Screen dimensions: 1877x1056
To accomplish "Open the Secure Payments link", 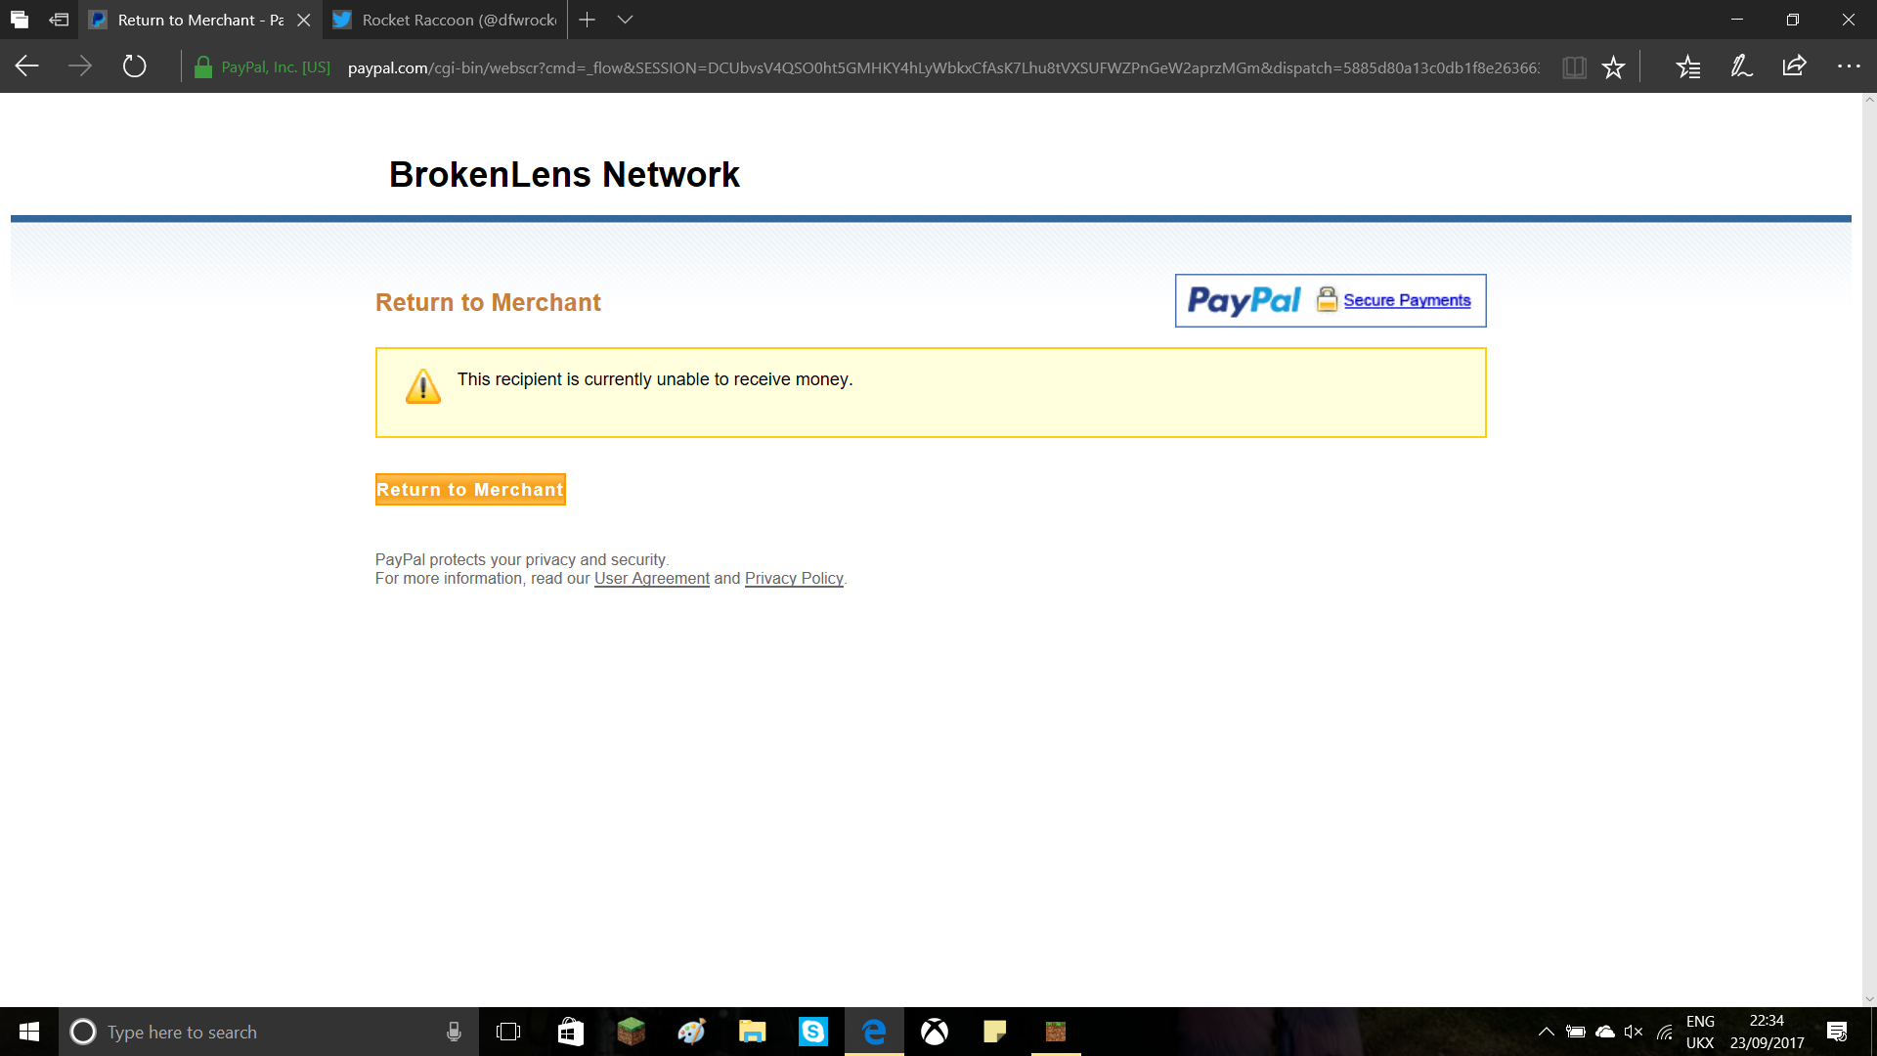I will (x=1407, y=300).
